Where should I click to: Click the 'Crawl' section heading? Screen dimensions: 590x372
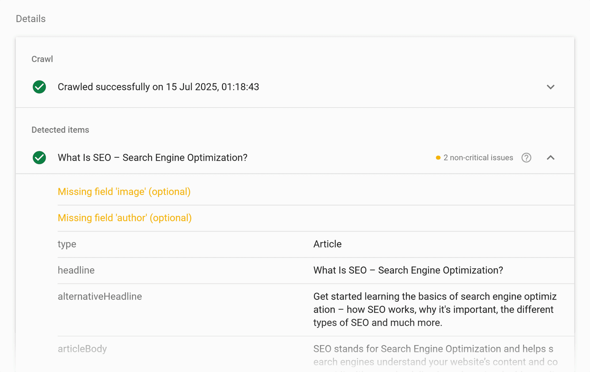pos(42,59)
